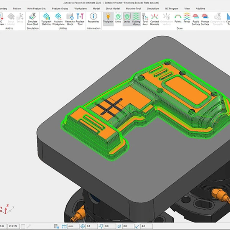Select the Recreate Block tool

(70, 19)
